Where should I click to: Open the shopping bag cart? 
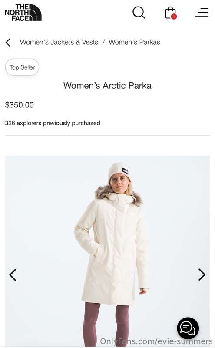(170, 13)
